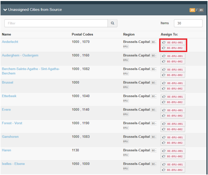Click the Region column header

(129, 34)
